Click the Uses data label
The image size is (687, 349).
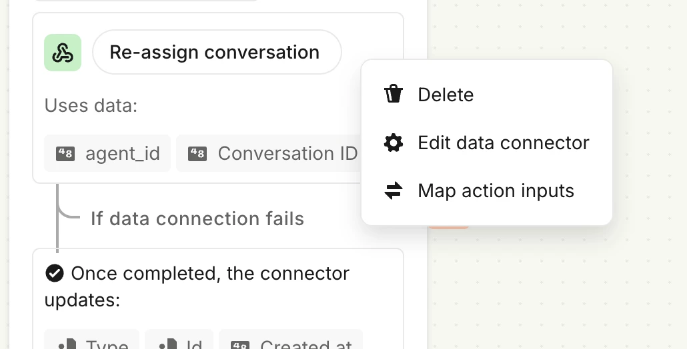tap(91, 105)
